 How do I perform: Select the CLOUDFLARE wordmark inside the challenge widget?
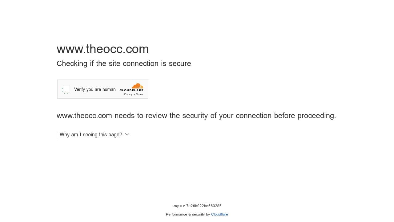click(x=131, y=91)
